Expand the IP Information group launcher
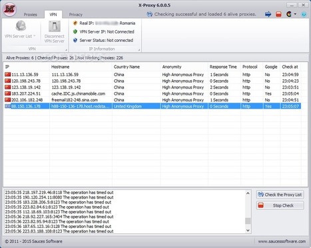Screen dimensions: 311x248 (x=139, y=50)
